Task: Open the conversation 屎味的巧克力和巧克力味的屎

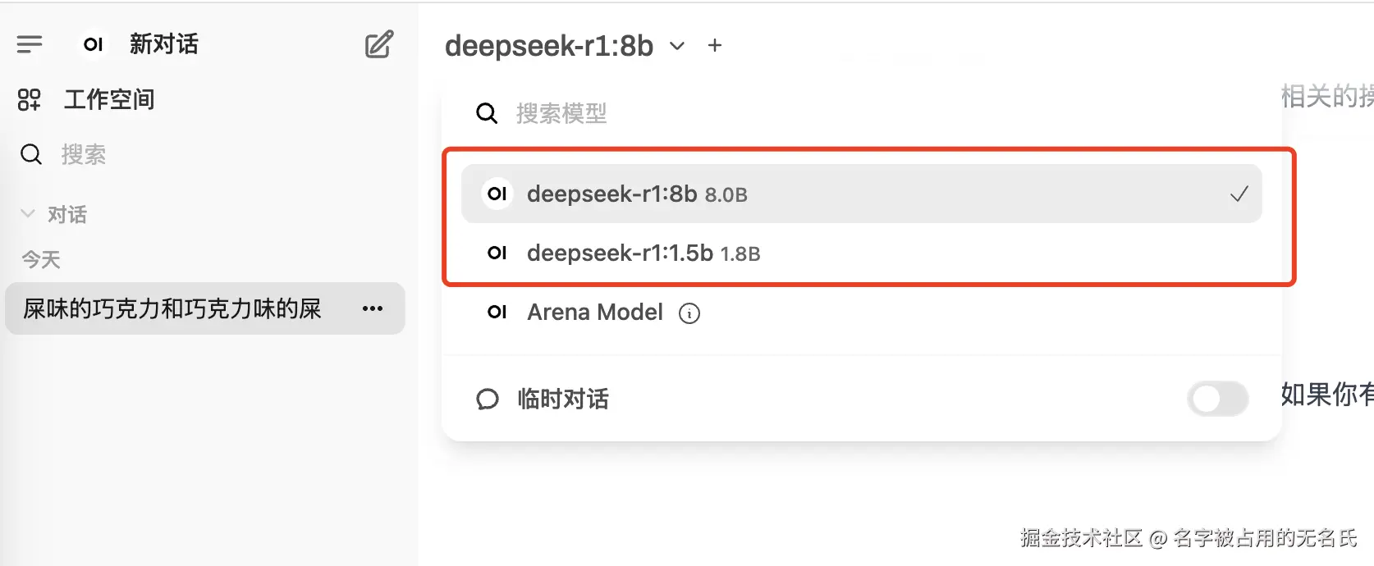Action: (x=172, y=308)
